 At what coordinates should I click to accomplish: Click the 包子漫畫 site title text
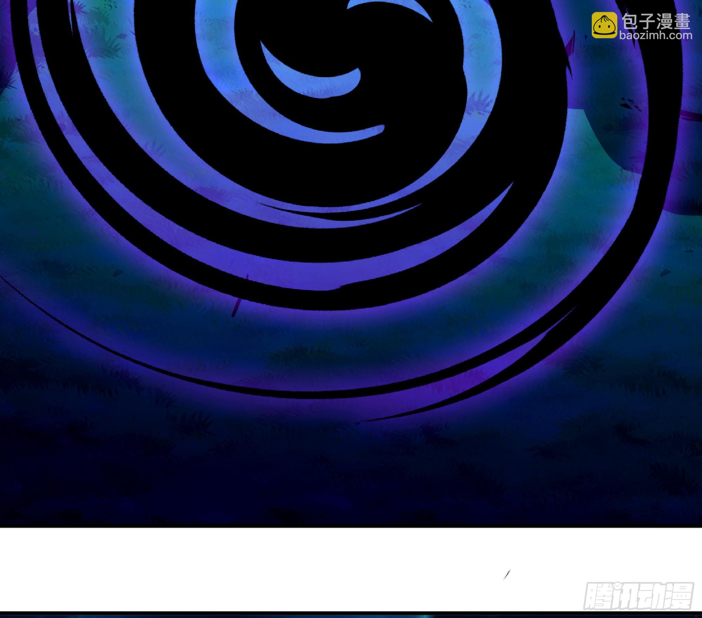[x=656, y=21]
